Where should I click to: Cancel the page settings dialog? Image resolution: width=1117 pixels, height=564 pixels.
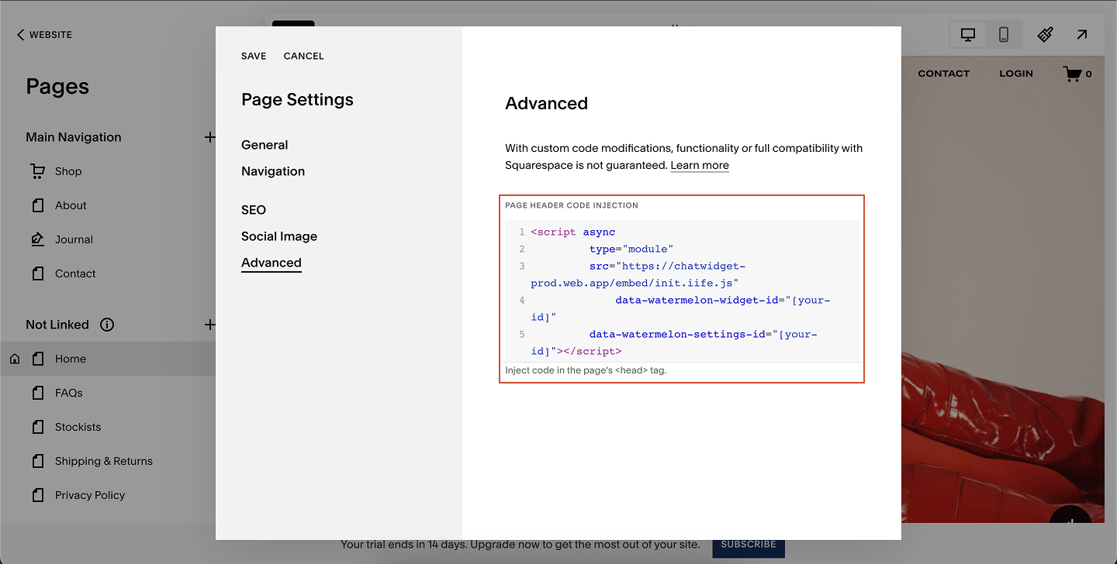pos(304,56)
